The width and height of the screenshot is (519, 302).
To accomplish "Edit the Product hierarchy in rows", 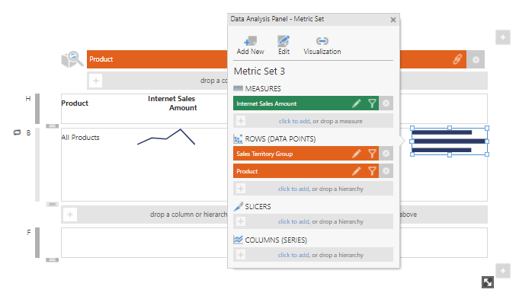I will [356, 171].
